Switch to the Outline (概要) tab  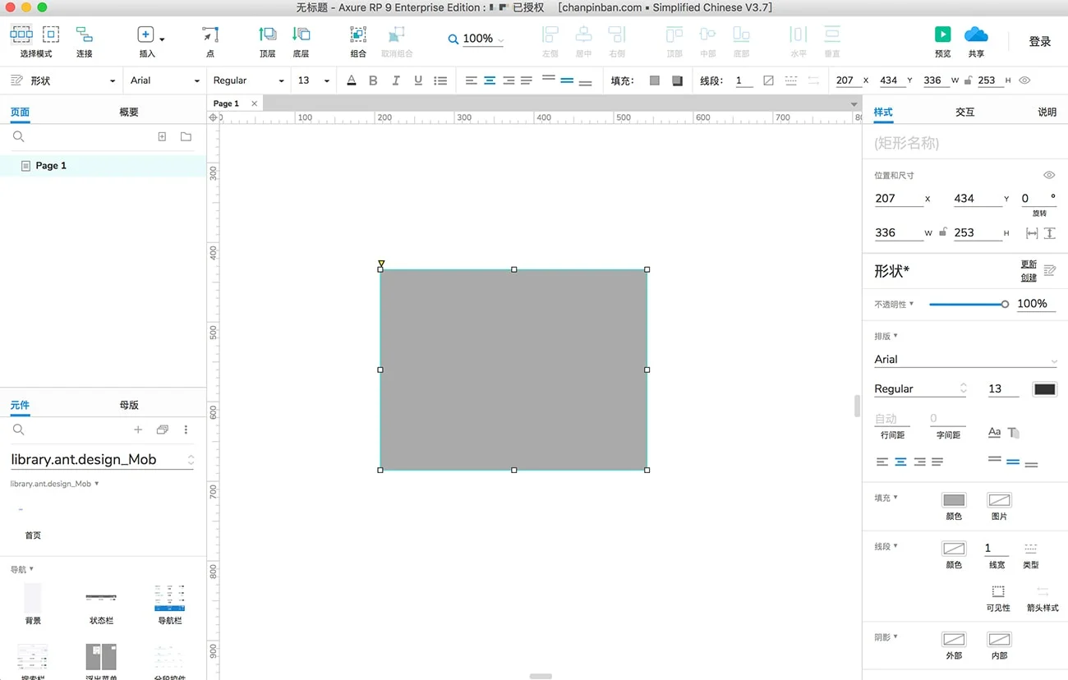(129, 113)
